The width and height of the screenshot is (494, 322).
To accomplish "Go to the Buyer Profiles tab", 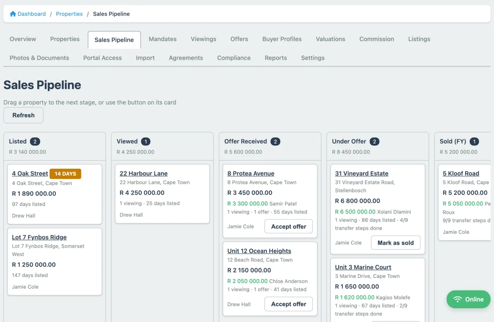I will coord(282,39).
